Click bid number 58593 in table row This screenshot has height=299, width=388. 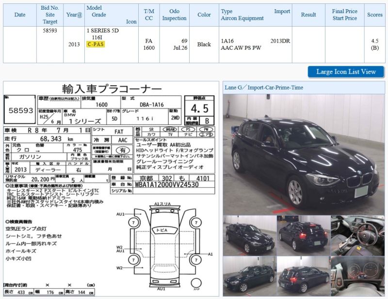point(50,30)
